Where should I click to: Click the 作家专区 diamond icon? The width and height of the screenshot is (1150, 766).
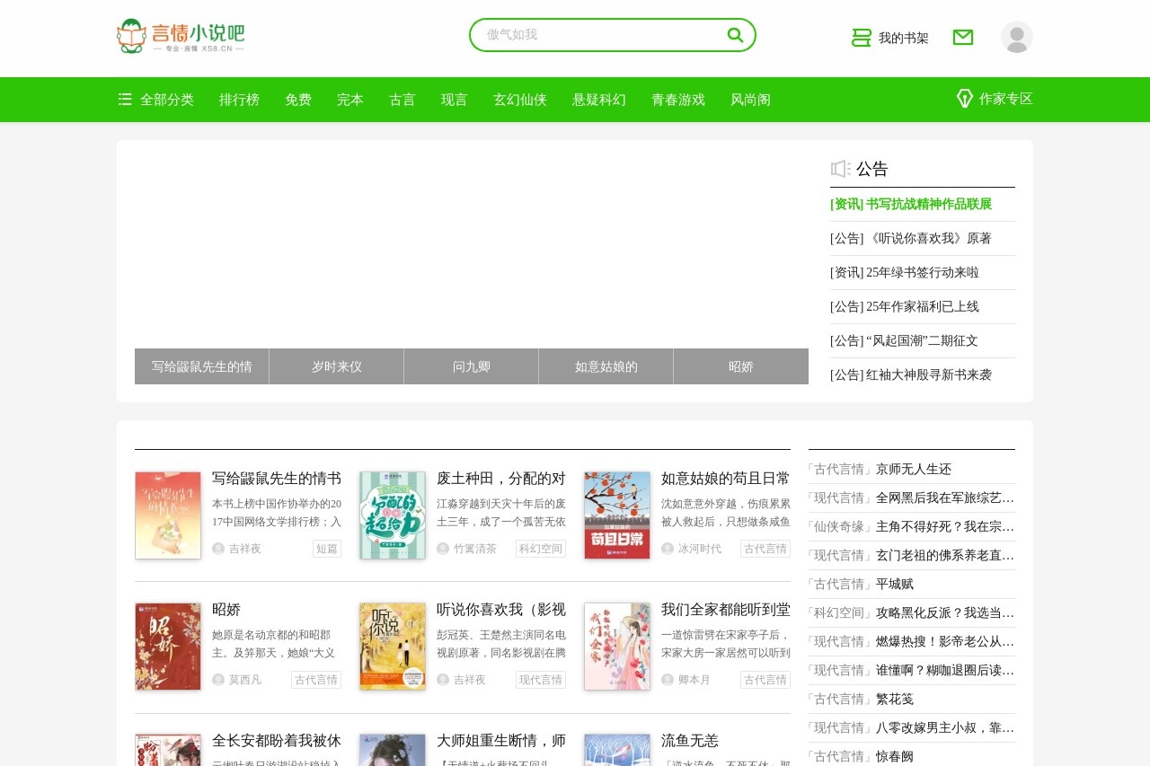pyautogui.click(x=965, y=99)
